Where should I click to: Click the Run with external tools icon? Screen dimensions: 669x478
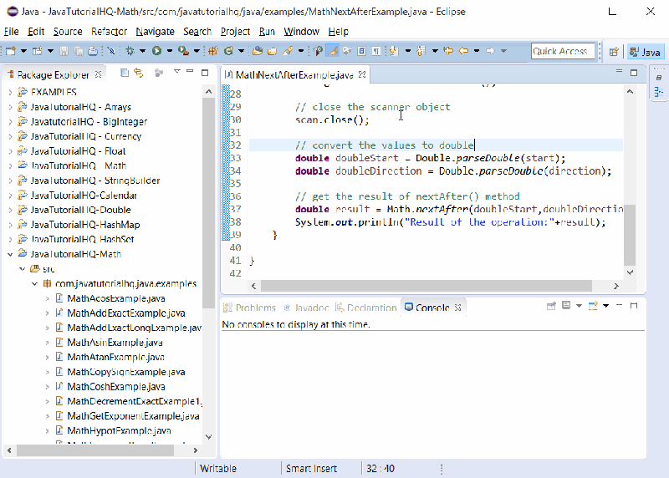pos(183,51)
